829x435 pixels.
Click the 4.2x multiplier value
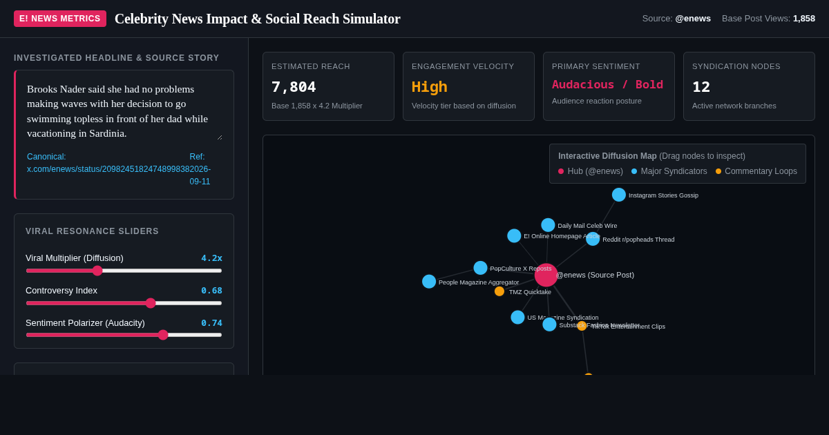point(211,258)
